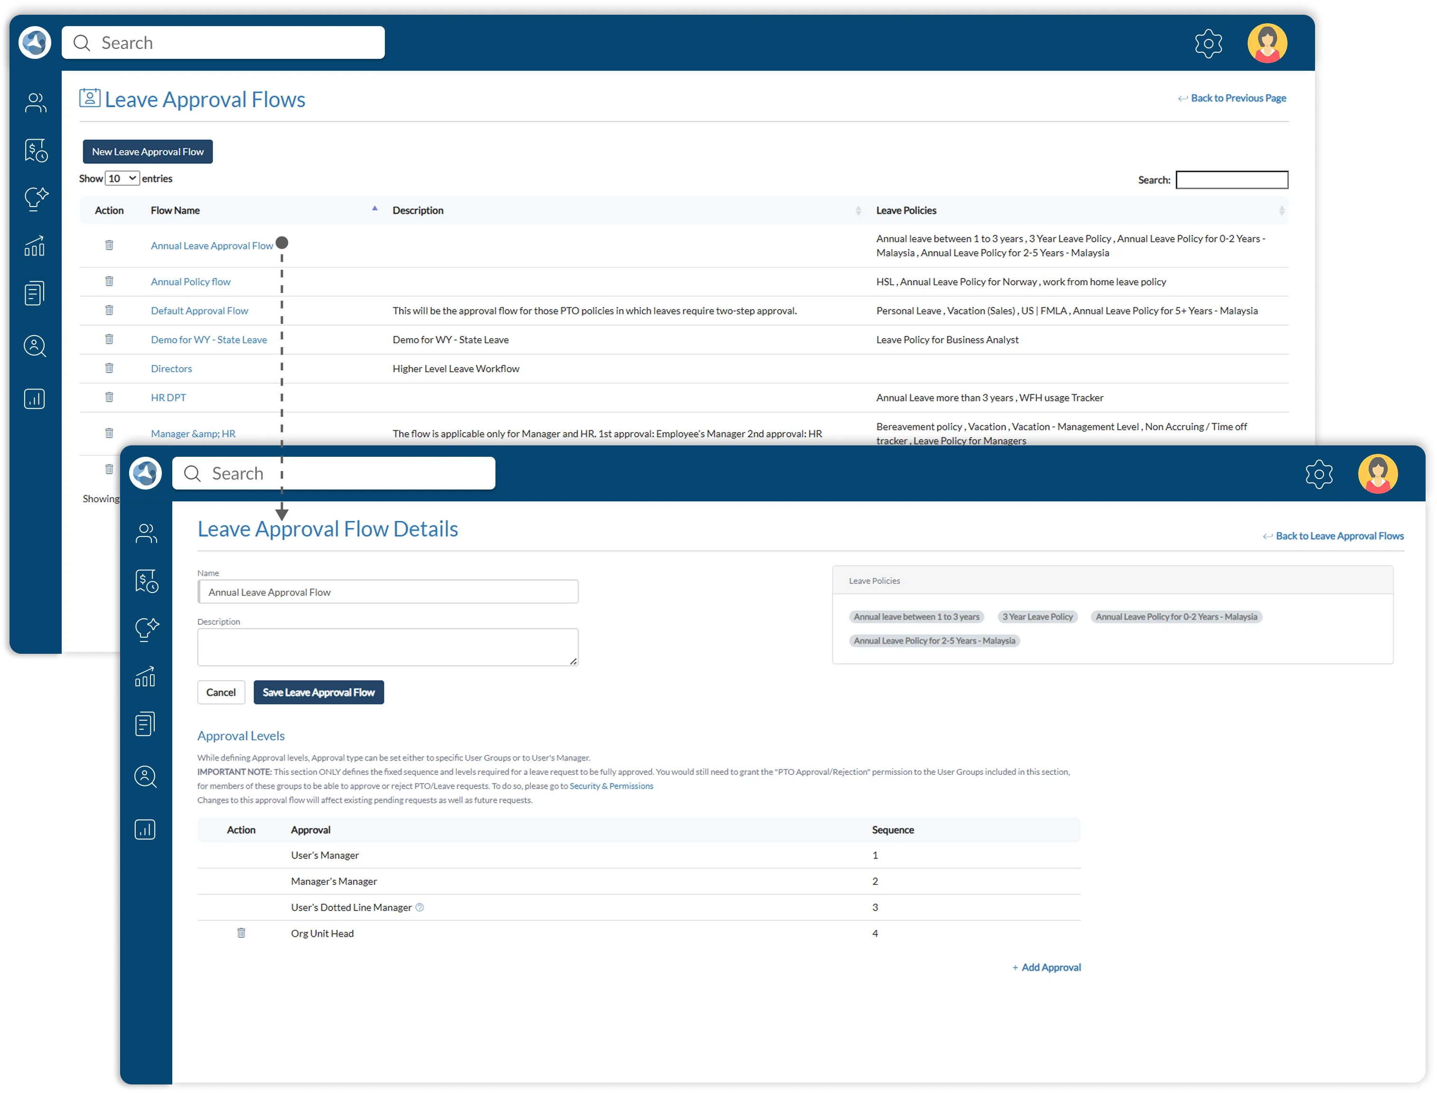Save the Leave Approval Flow
The height and width of the screenshot is (1093, 1437).
pyautogui.click(x=318, y=692)
